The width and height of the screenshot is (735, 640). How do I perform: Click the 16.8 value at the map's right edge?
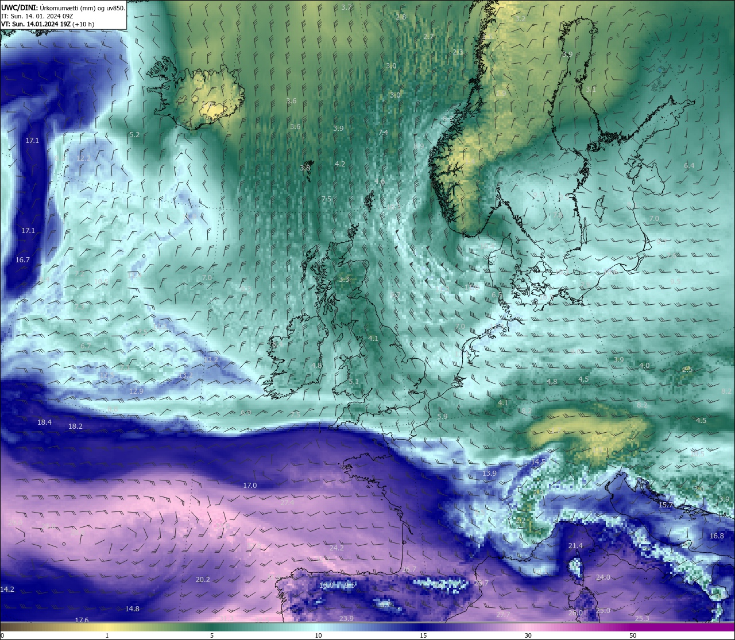pyautogui.click(x=717, y=536)
